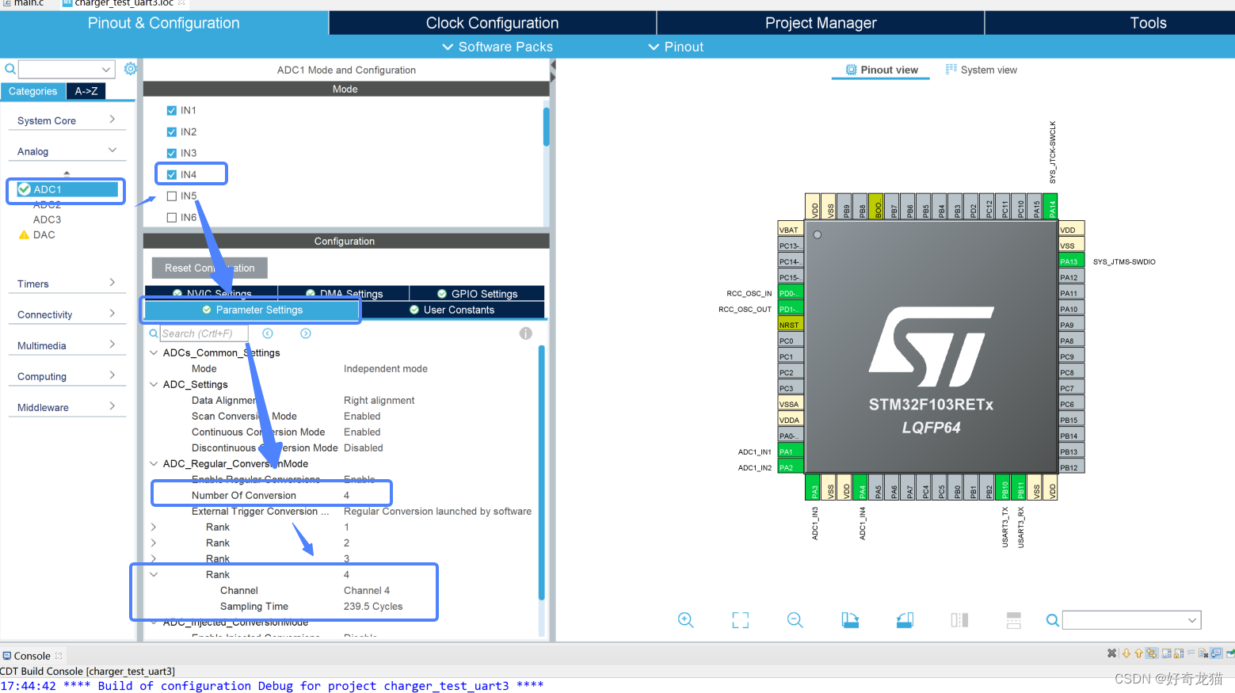
Task: Jump to next console error arrow
Action: coord(1126,653)
